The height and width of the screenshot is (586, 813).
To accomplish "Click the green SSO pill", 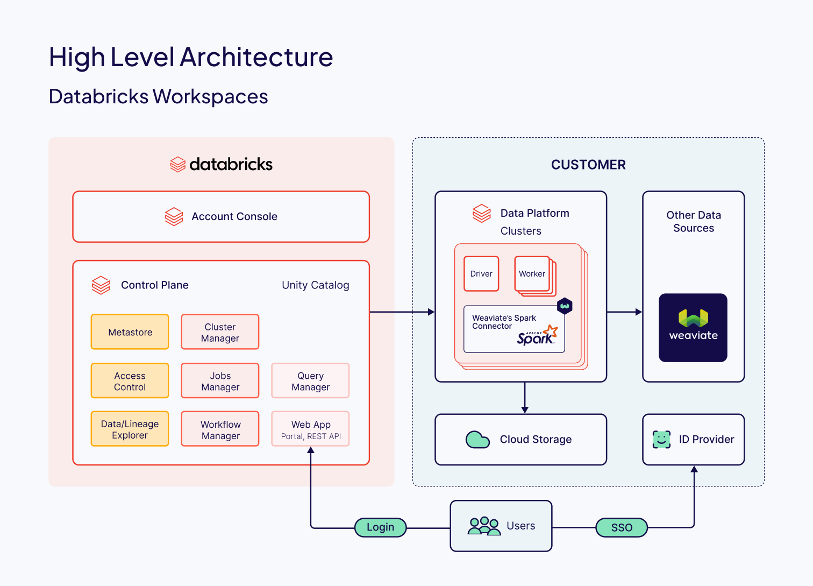I will 622,527.
